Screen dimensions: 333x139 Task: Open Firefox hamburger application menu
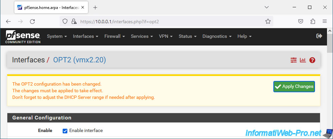pyautogui.click(x=325, y=21)
